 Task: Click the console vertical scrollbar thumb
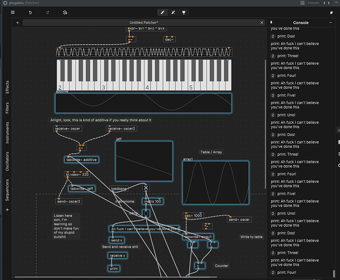point(334,273)
